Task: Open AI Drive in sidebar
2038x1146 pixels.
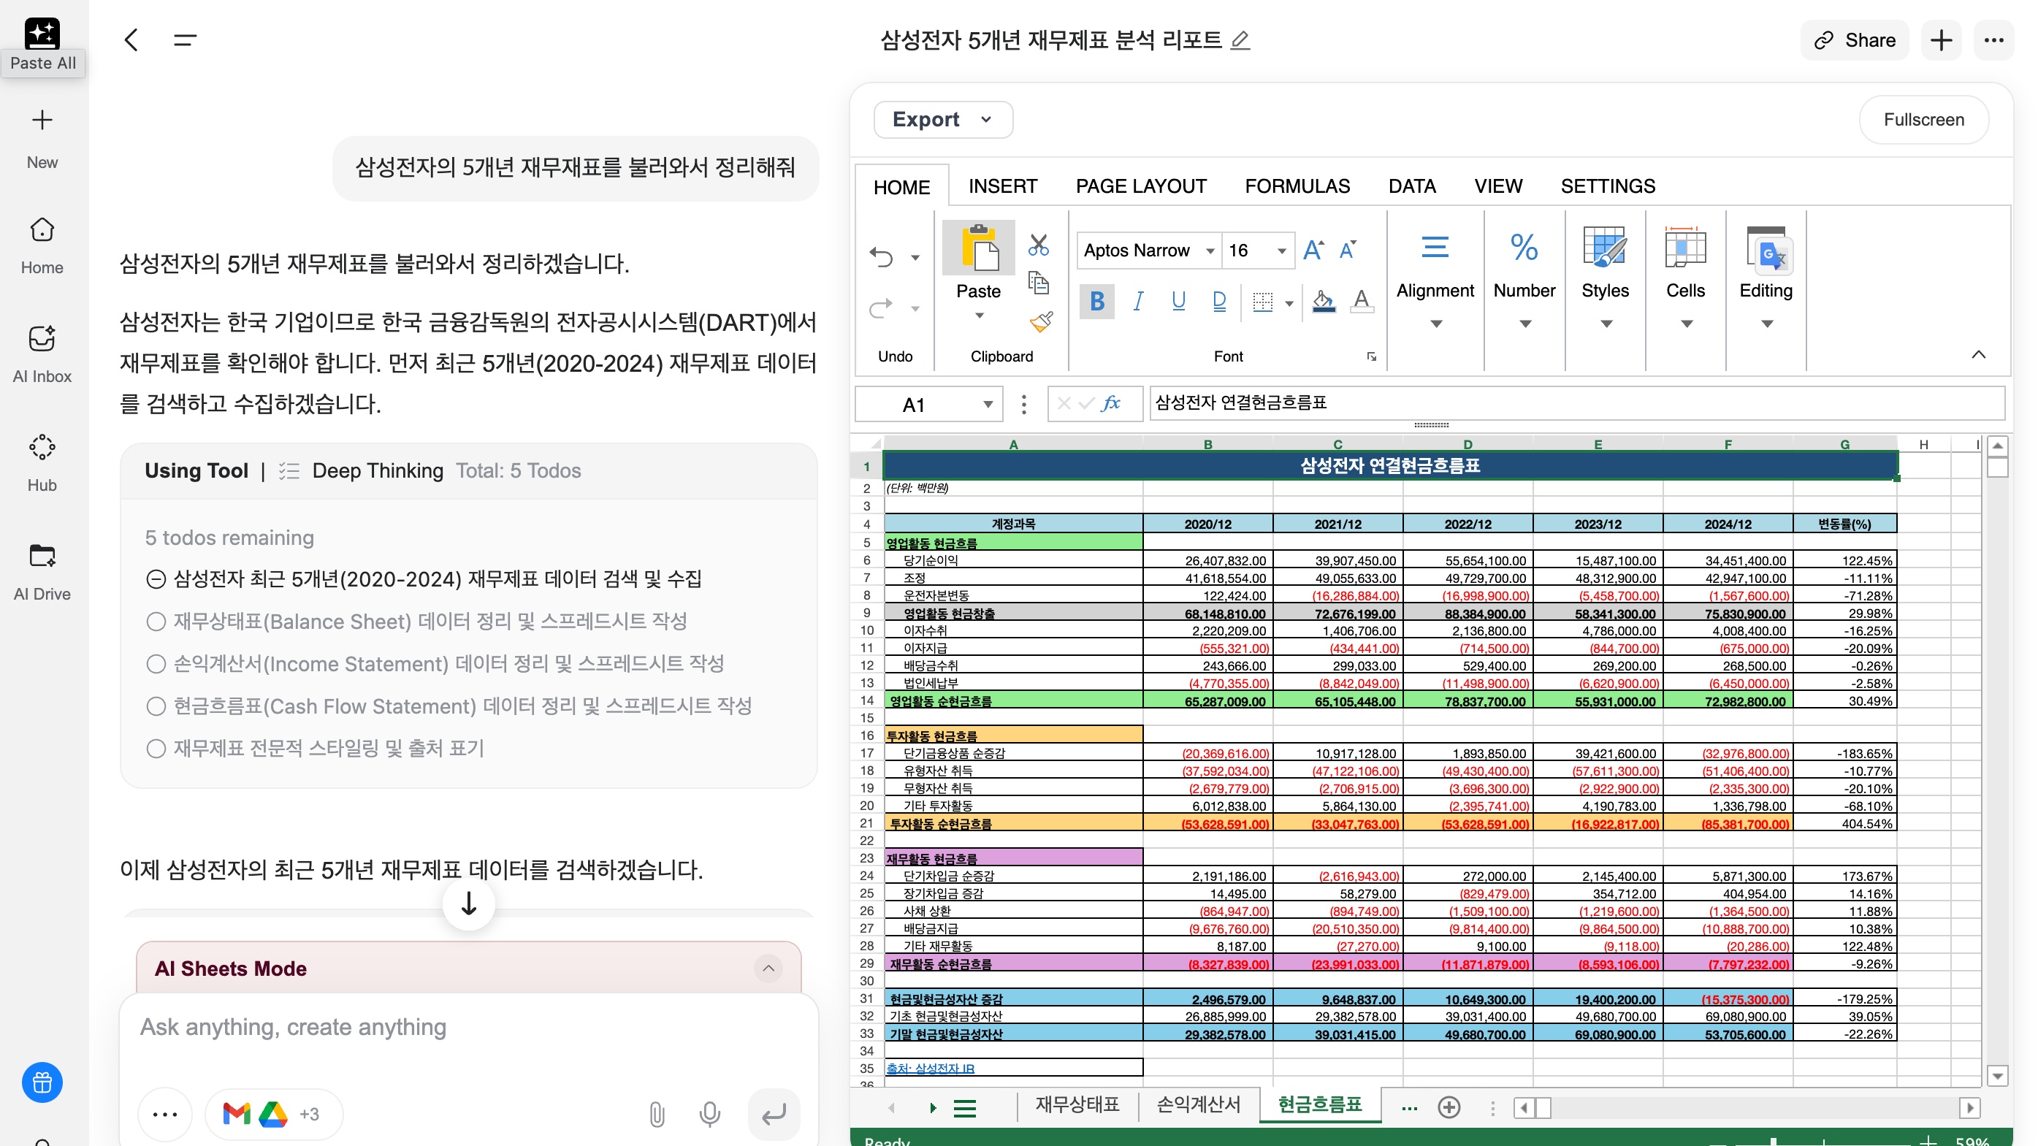Action: click(x=42, y=572)
